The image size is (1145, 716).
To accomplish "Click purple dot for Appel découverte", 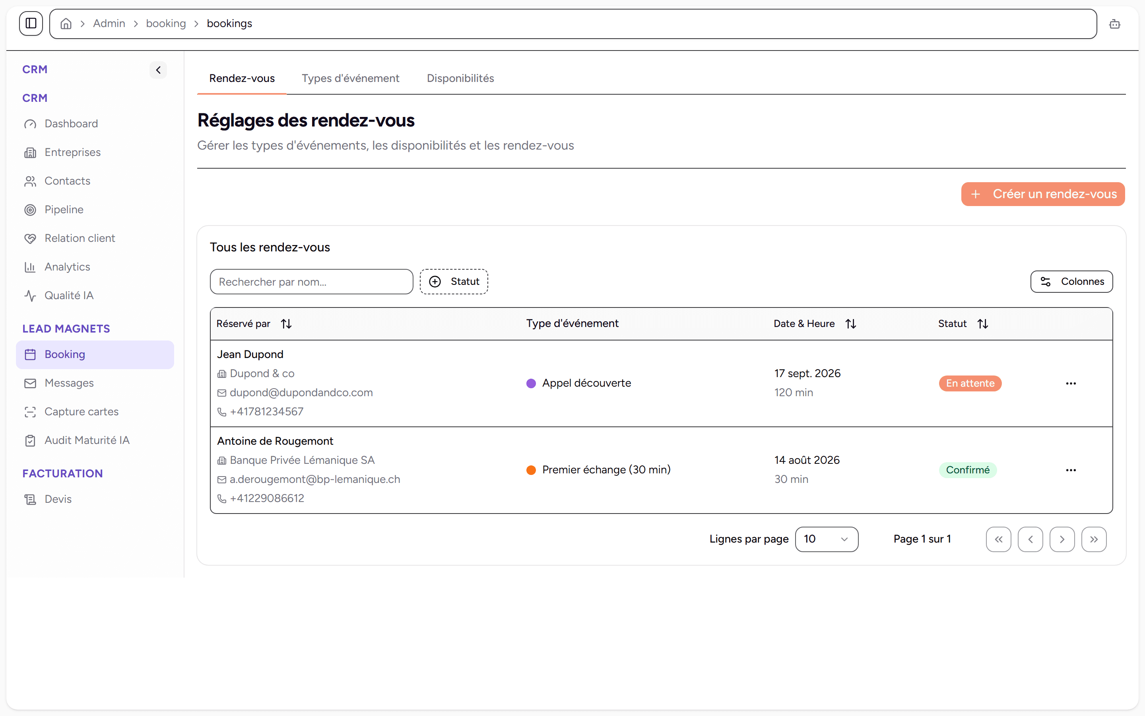I will 531,383.
